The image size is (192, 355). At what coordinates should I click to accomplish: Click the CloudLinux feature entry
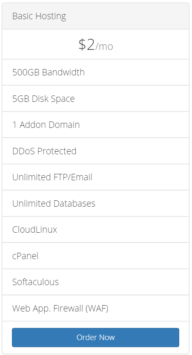(95, 230)
